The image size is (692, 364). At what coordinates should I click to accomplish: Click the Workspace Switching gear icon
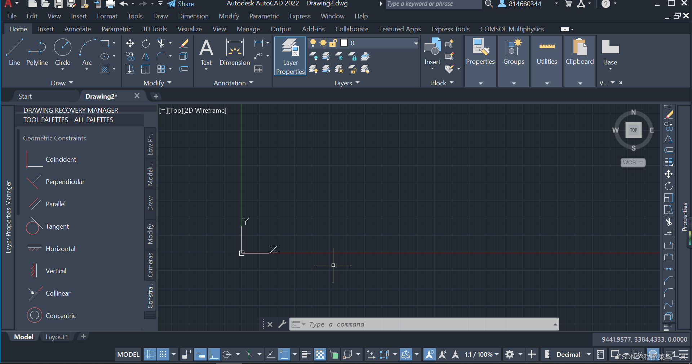[x=510, y=355]
